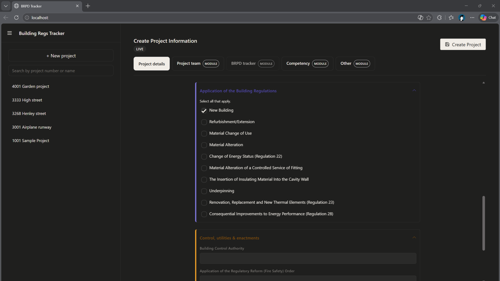This screenshot has width=500, height=281.
Task: Open the 3333 High street project
Action: coord(27,100)
